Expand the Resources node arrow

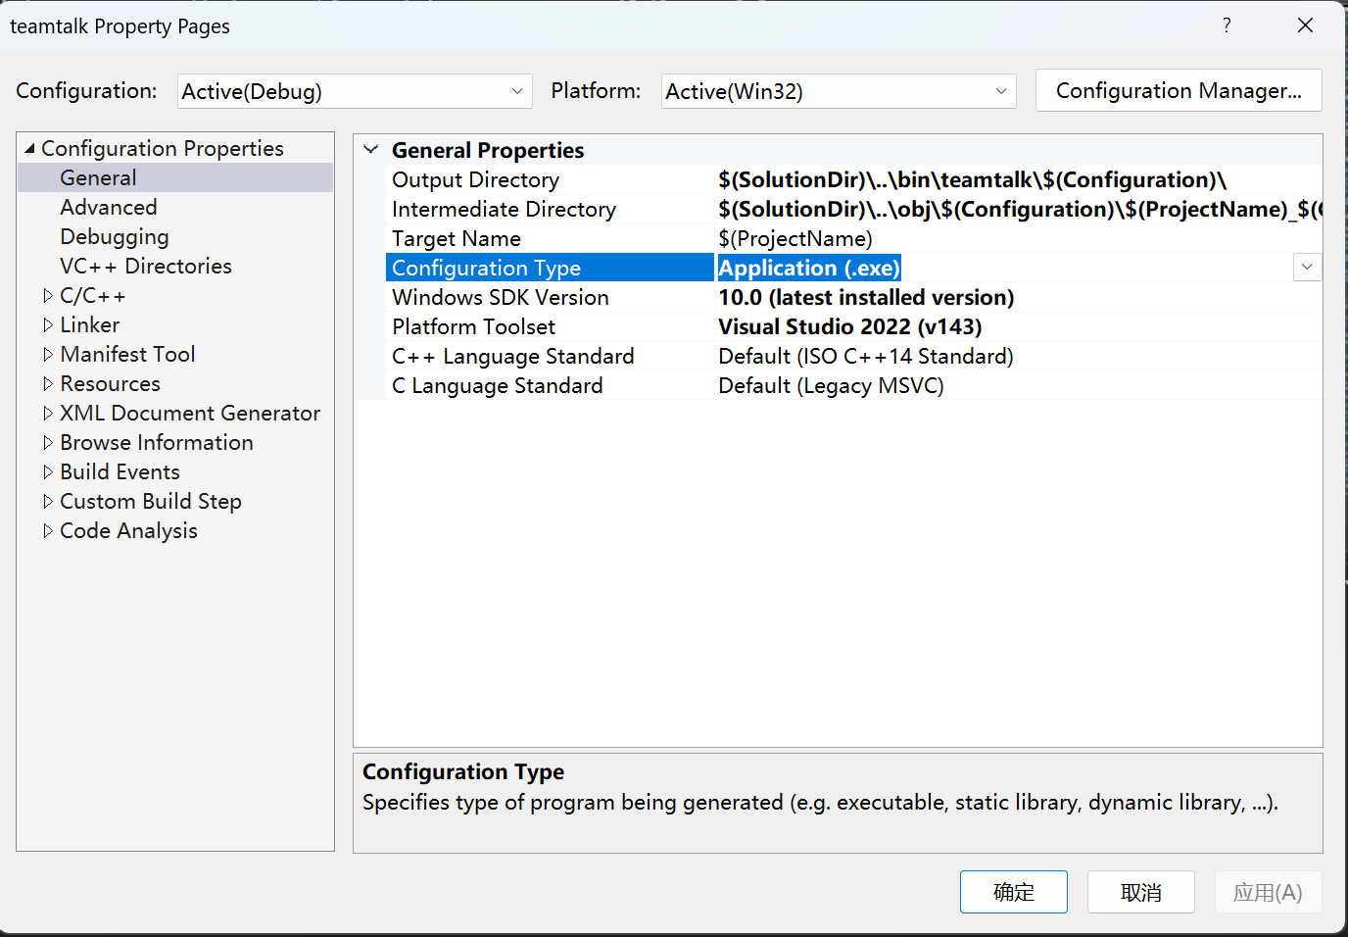tap(48, 383)
